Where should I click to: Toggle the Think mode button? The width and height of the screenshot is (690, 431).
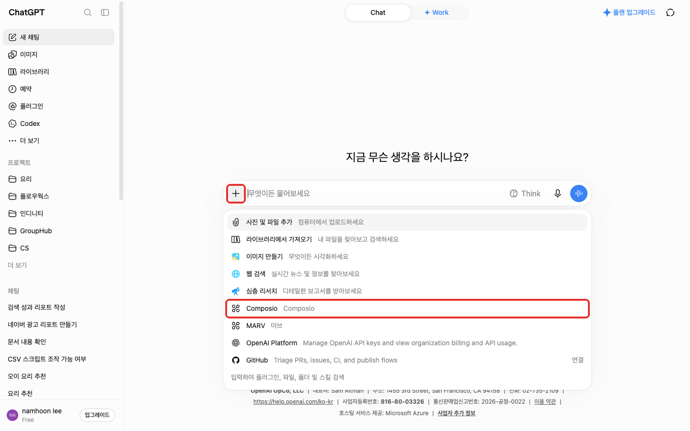click(525, 193)
